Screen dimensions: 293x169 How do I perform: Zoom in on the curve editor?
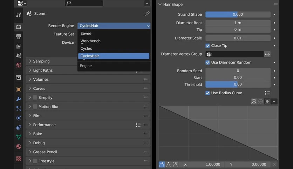tap(254, 102)
